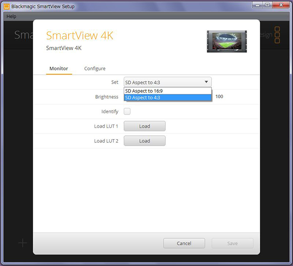The image size is (293, 266).
Task: Click the add device plus icon
Action: tap(23, 243)
